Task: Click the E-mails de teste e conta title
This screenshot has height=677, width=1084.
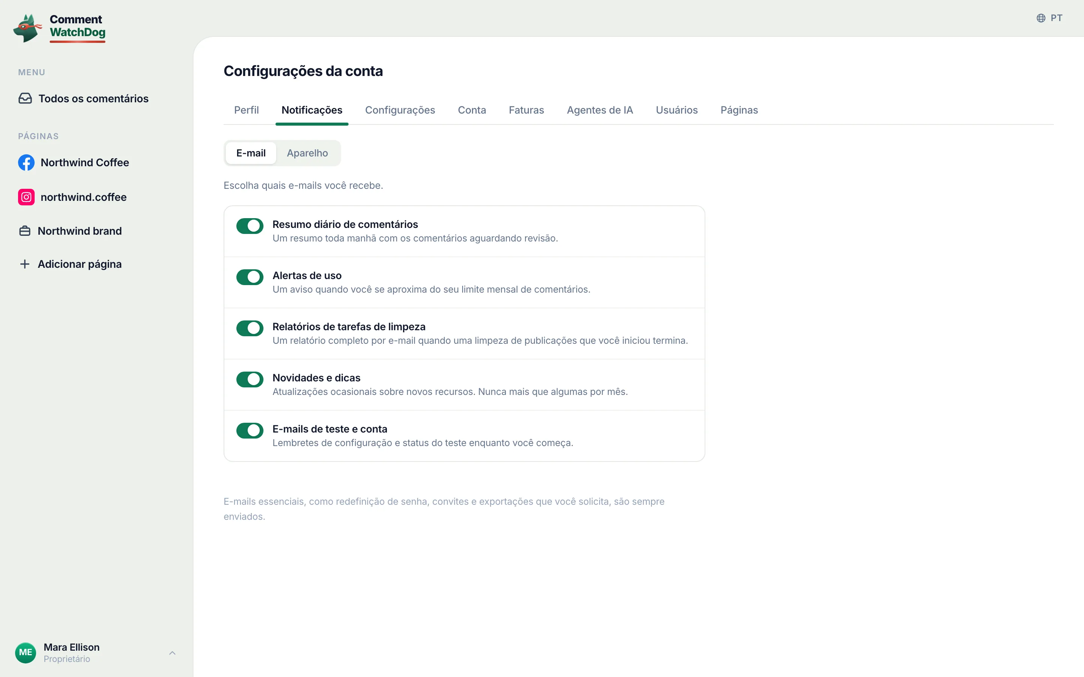Action: (330, 429)
